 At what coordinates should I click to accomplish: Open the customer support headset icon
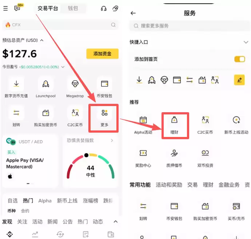tap(104, 8)
